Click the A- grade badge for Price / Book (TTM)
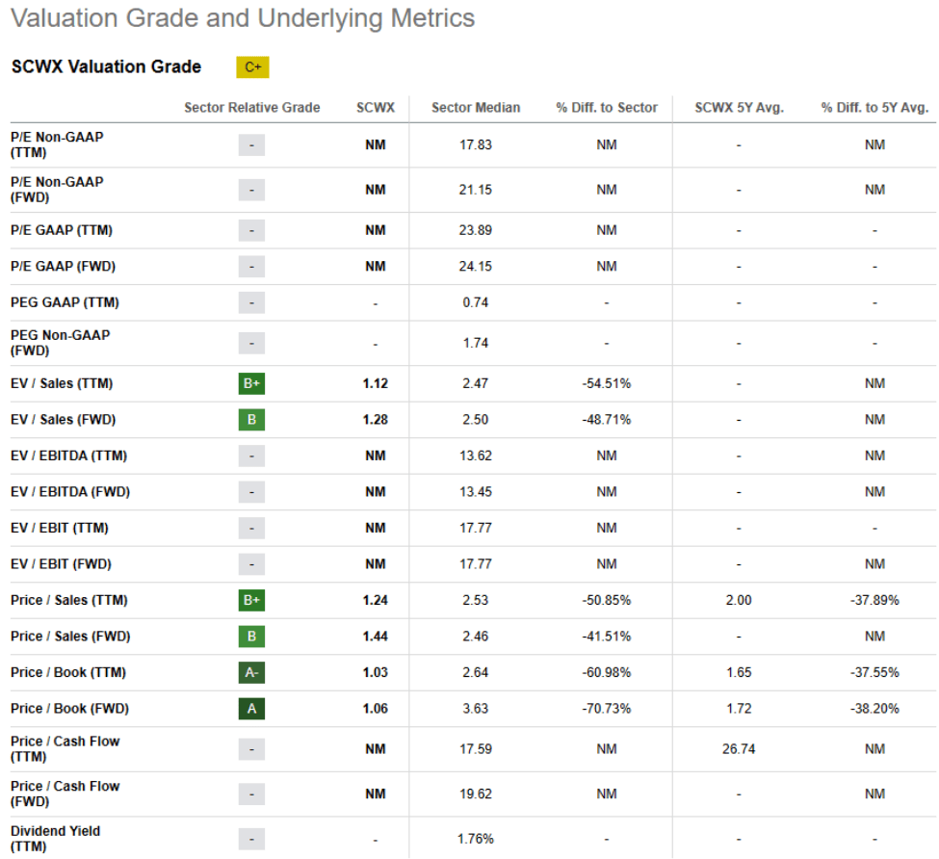 point(251,672)
